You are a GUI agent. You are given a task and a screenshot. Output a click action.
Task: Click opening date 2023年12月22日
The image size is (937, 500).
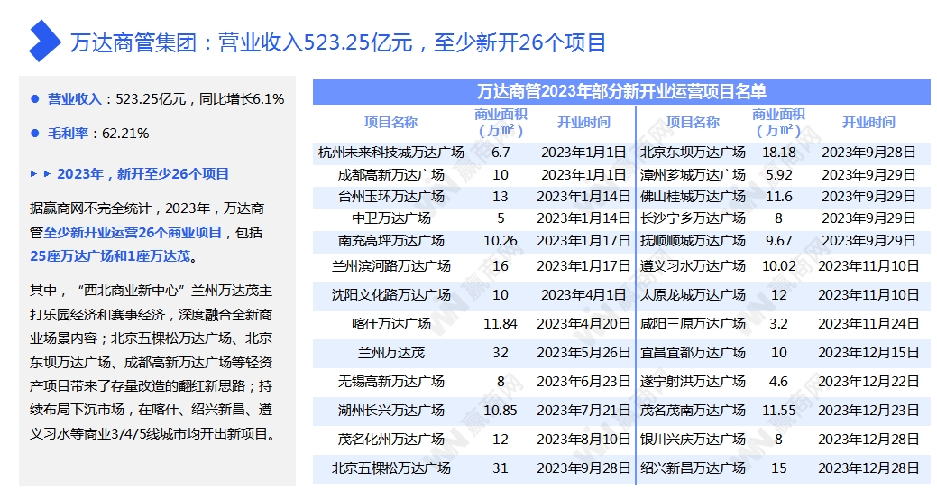click(868, 382)
